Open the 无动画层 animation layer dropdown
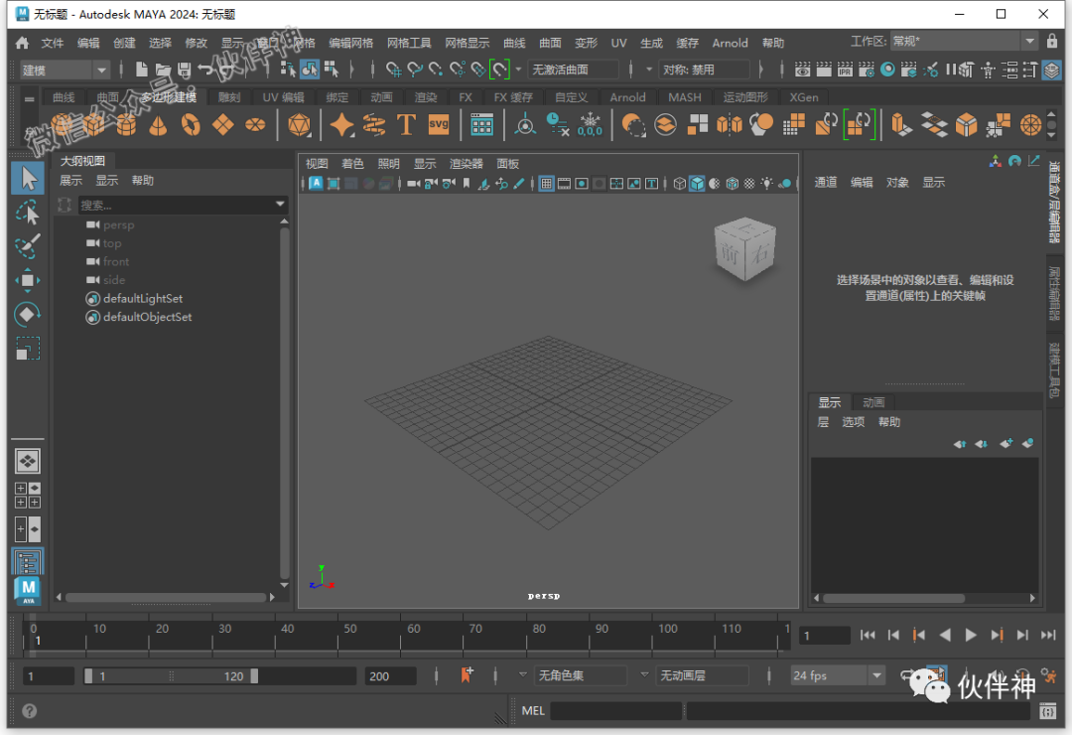This screenshot has height=735, width=1072. (x=702, y=675)
